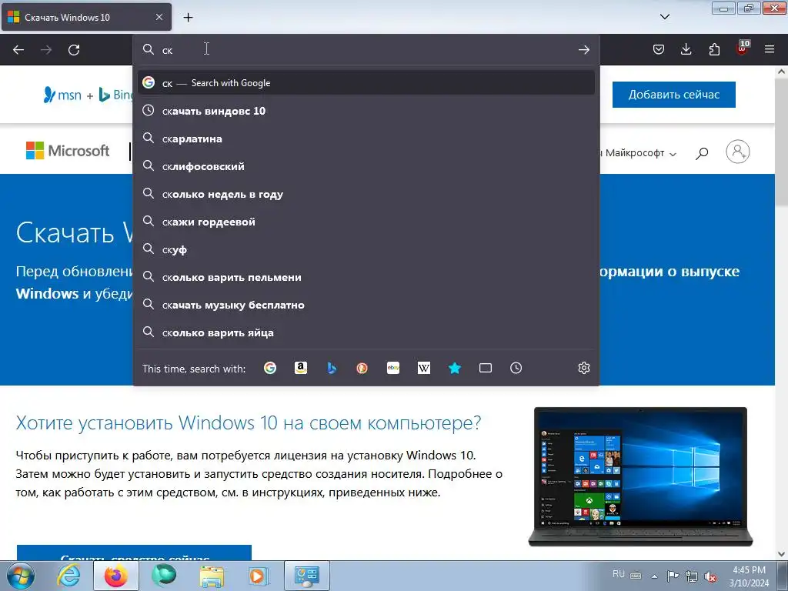
Task: Open search settings gear icon
Action: [x=583, y=368]
